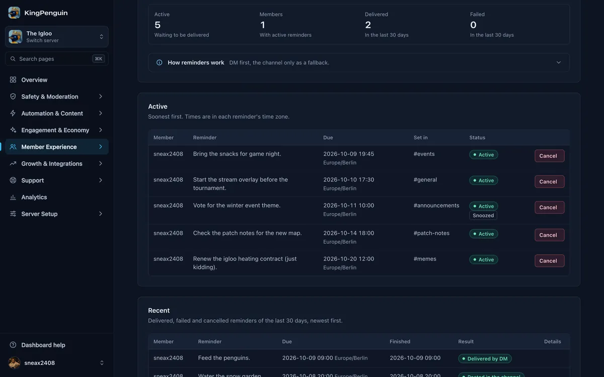Expand Server Setup submenu chevron
Viewport: 604px width, 377px height.
(101, 214)
